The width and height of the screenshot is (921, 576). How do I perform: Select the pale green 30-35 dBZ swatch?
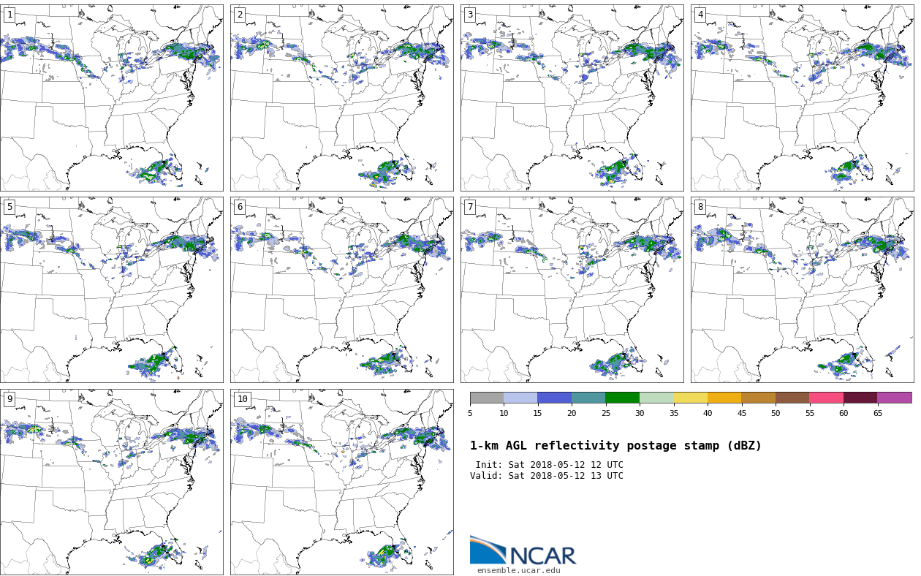click(656, 398)
